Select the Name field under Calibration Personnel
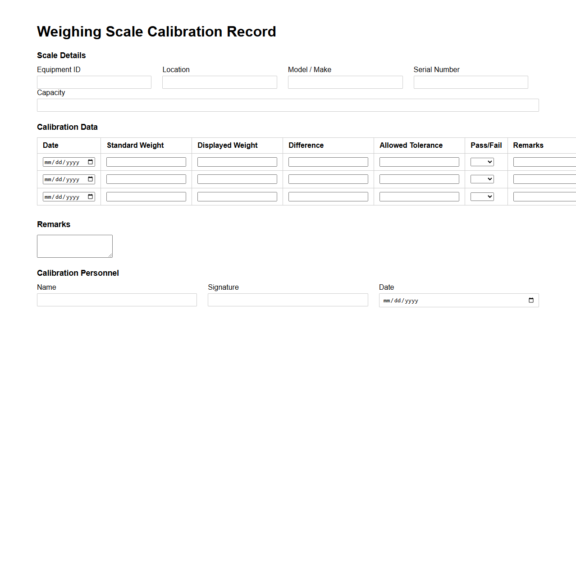 point(116,300)
